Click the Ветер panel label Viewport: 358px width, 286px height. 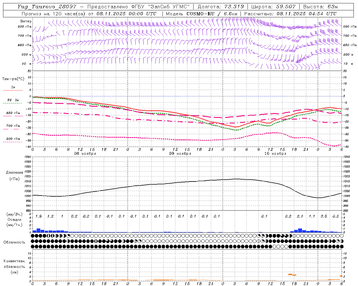(26, 21)
